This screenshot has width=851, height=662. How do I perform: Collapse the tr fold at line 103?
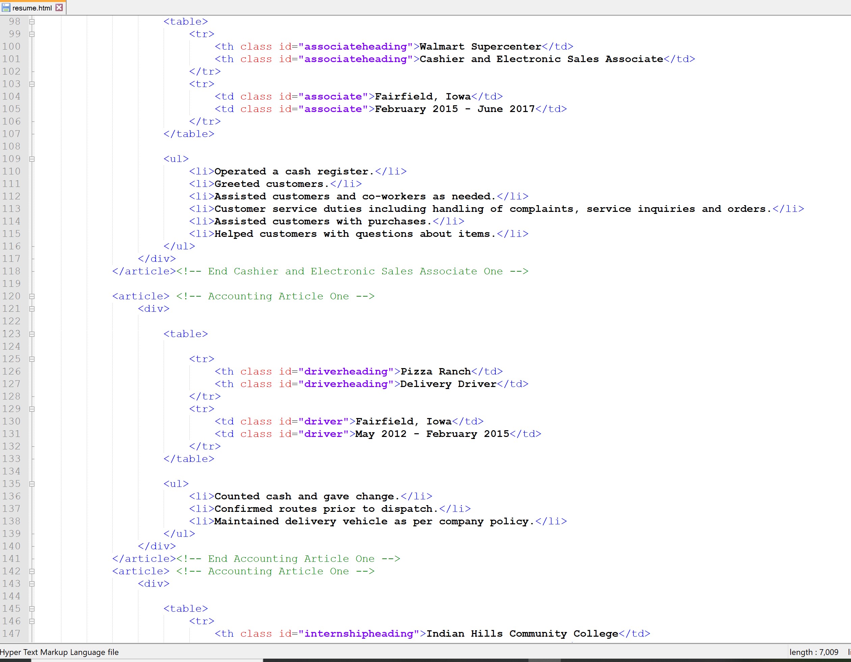32,84
